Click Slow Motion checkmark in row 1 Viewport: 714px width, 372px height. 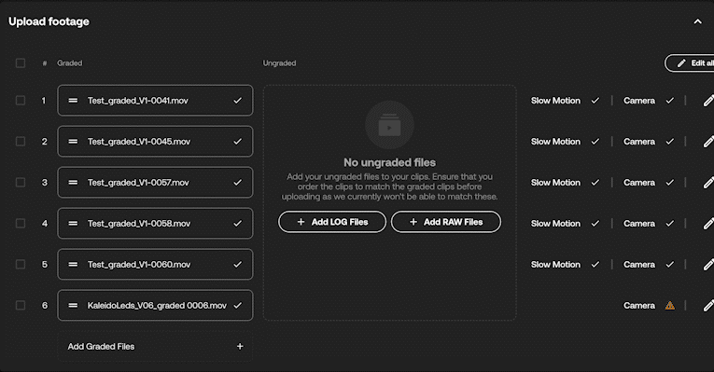coord(595,101)
